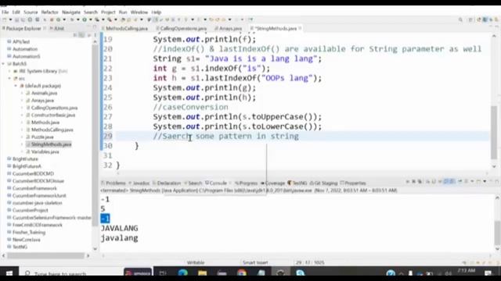501x281 pixels.
Task: Switch to the MethodsCalling.java editor tab
Action: tap(124, 28)
